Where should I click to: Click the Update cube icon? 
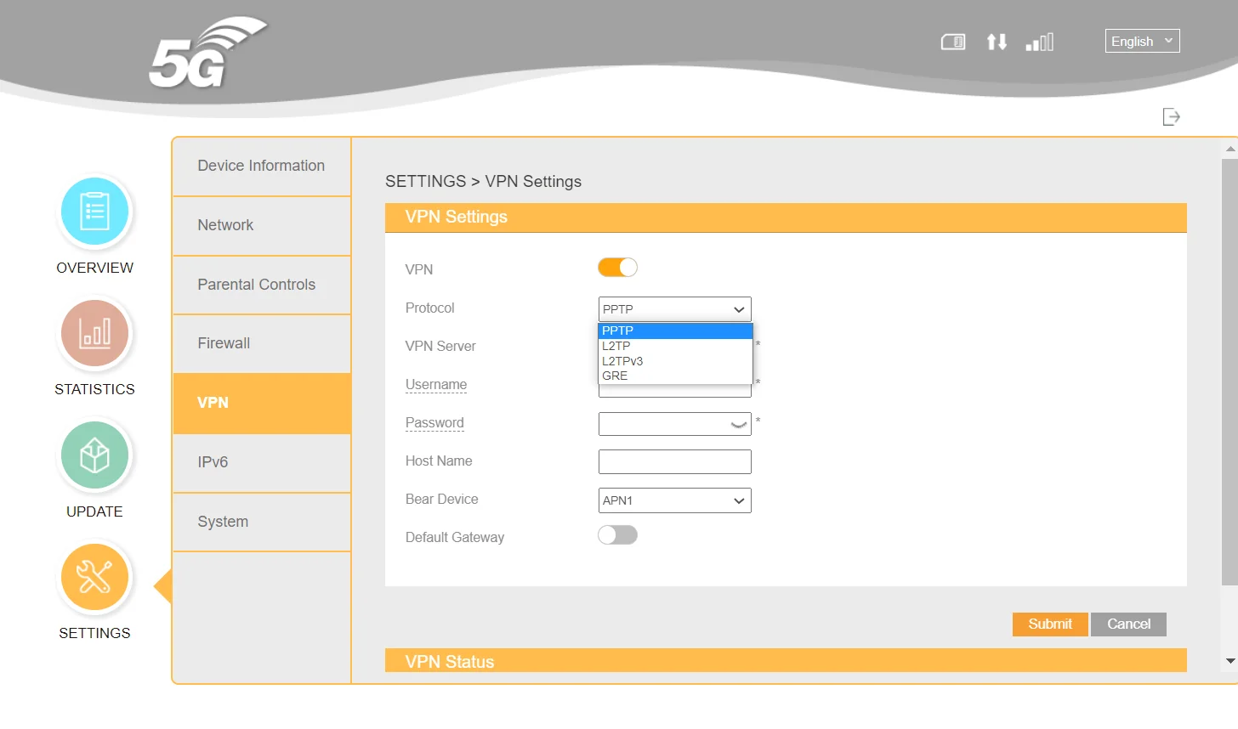tap(94, 455)
